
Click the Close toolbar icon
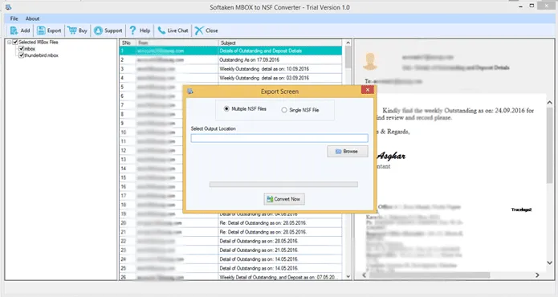point(199,31)
